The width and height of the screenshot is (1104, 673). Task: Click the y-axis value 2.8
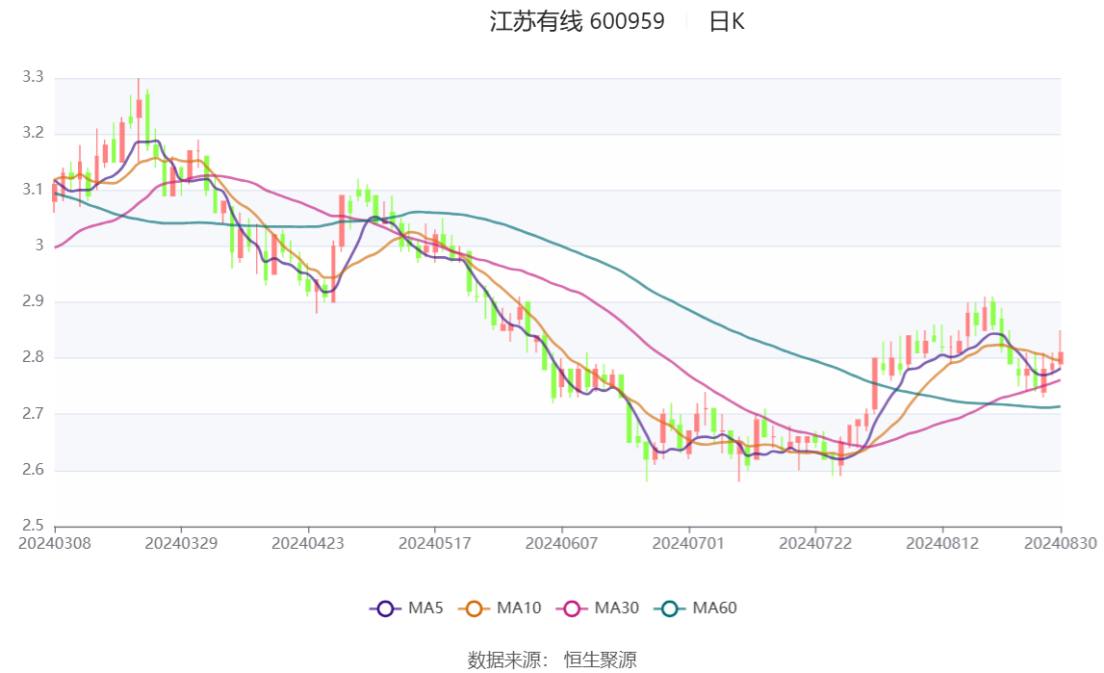click(x=33, y=357)
